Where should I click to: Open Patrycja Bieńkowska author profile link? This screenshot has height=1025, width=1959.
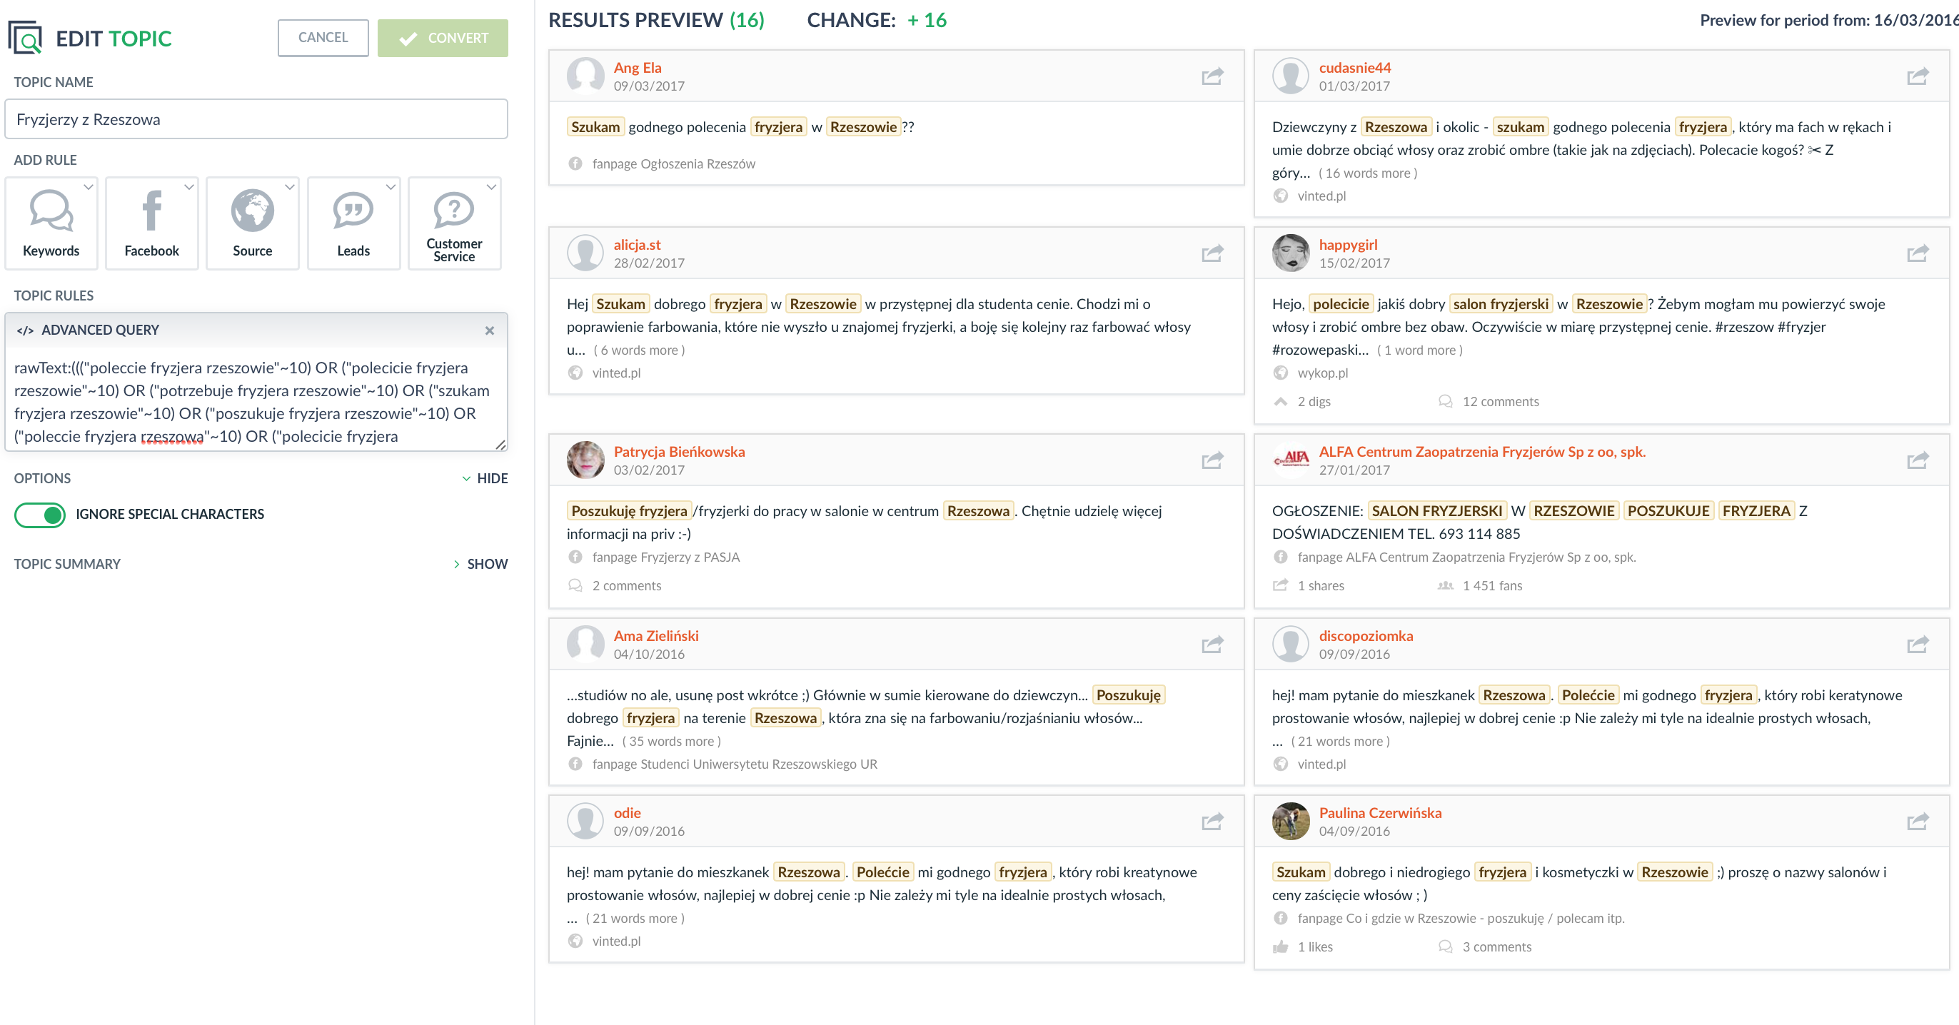(678, 452)
